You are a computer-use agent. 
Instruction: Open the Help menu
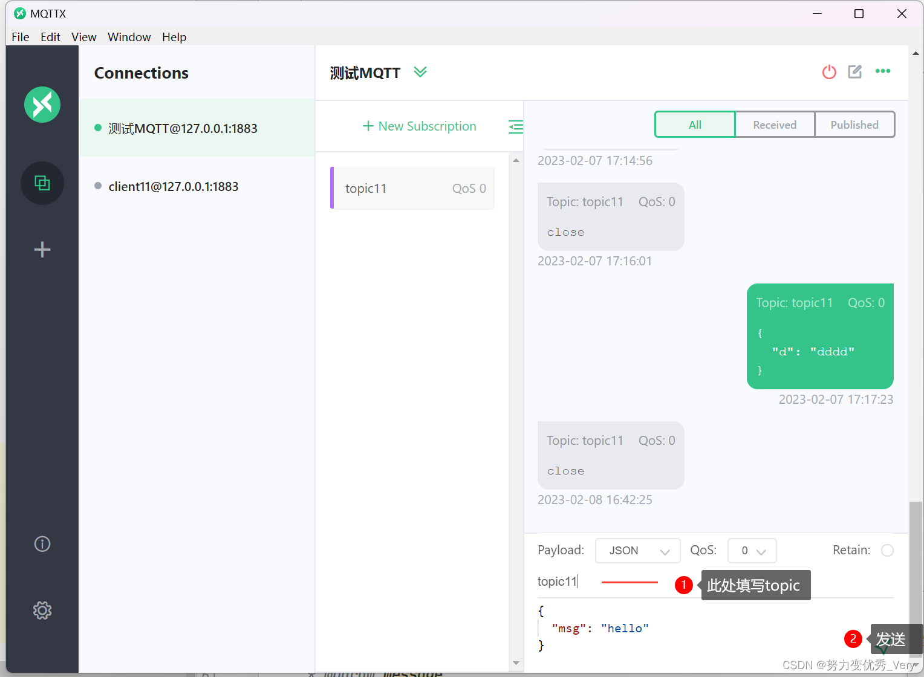[x=174, y=37]
